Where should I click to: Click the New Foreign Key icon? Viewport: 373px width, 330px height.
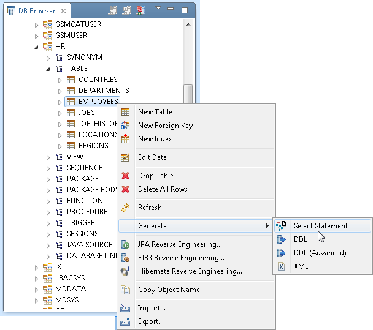click(x=126, y=126)
